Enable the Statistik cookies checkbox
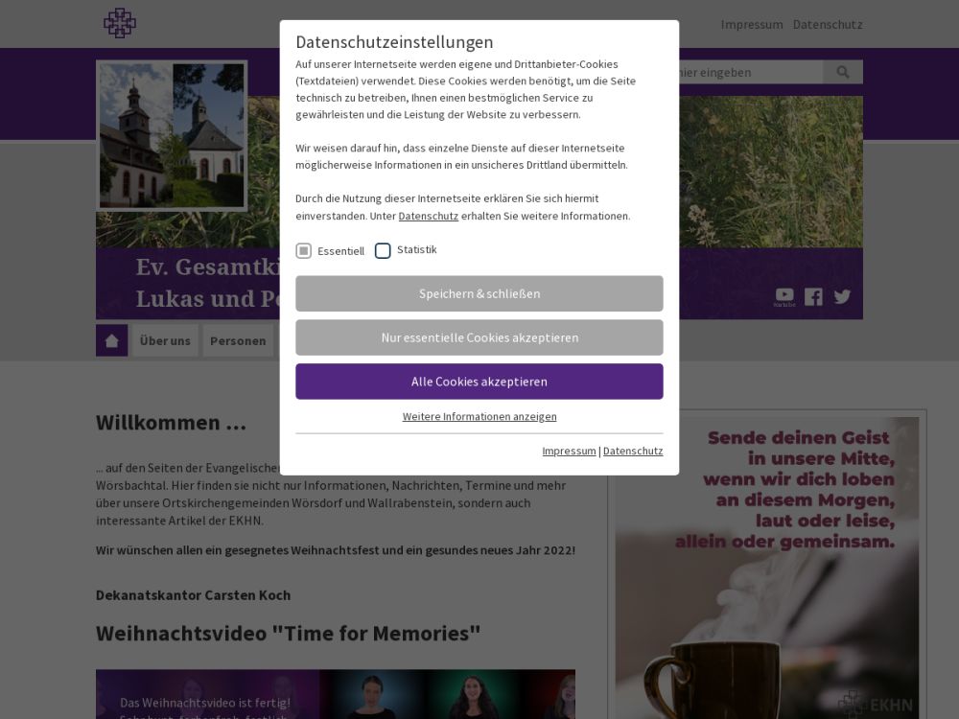This screenshot has height=719, width=959. (x=383, y=251)
